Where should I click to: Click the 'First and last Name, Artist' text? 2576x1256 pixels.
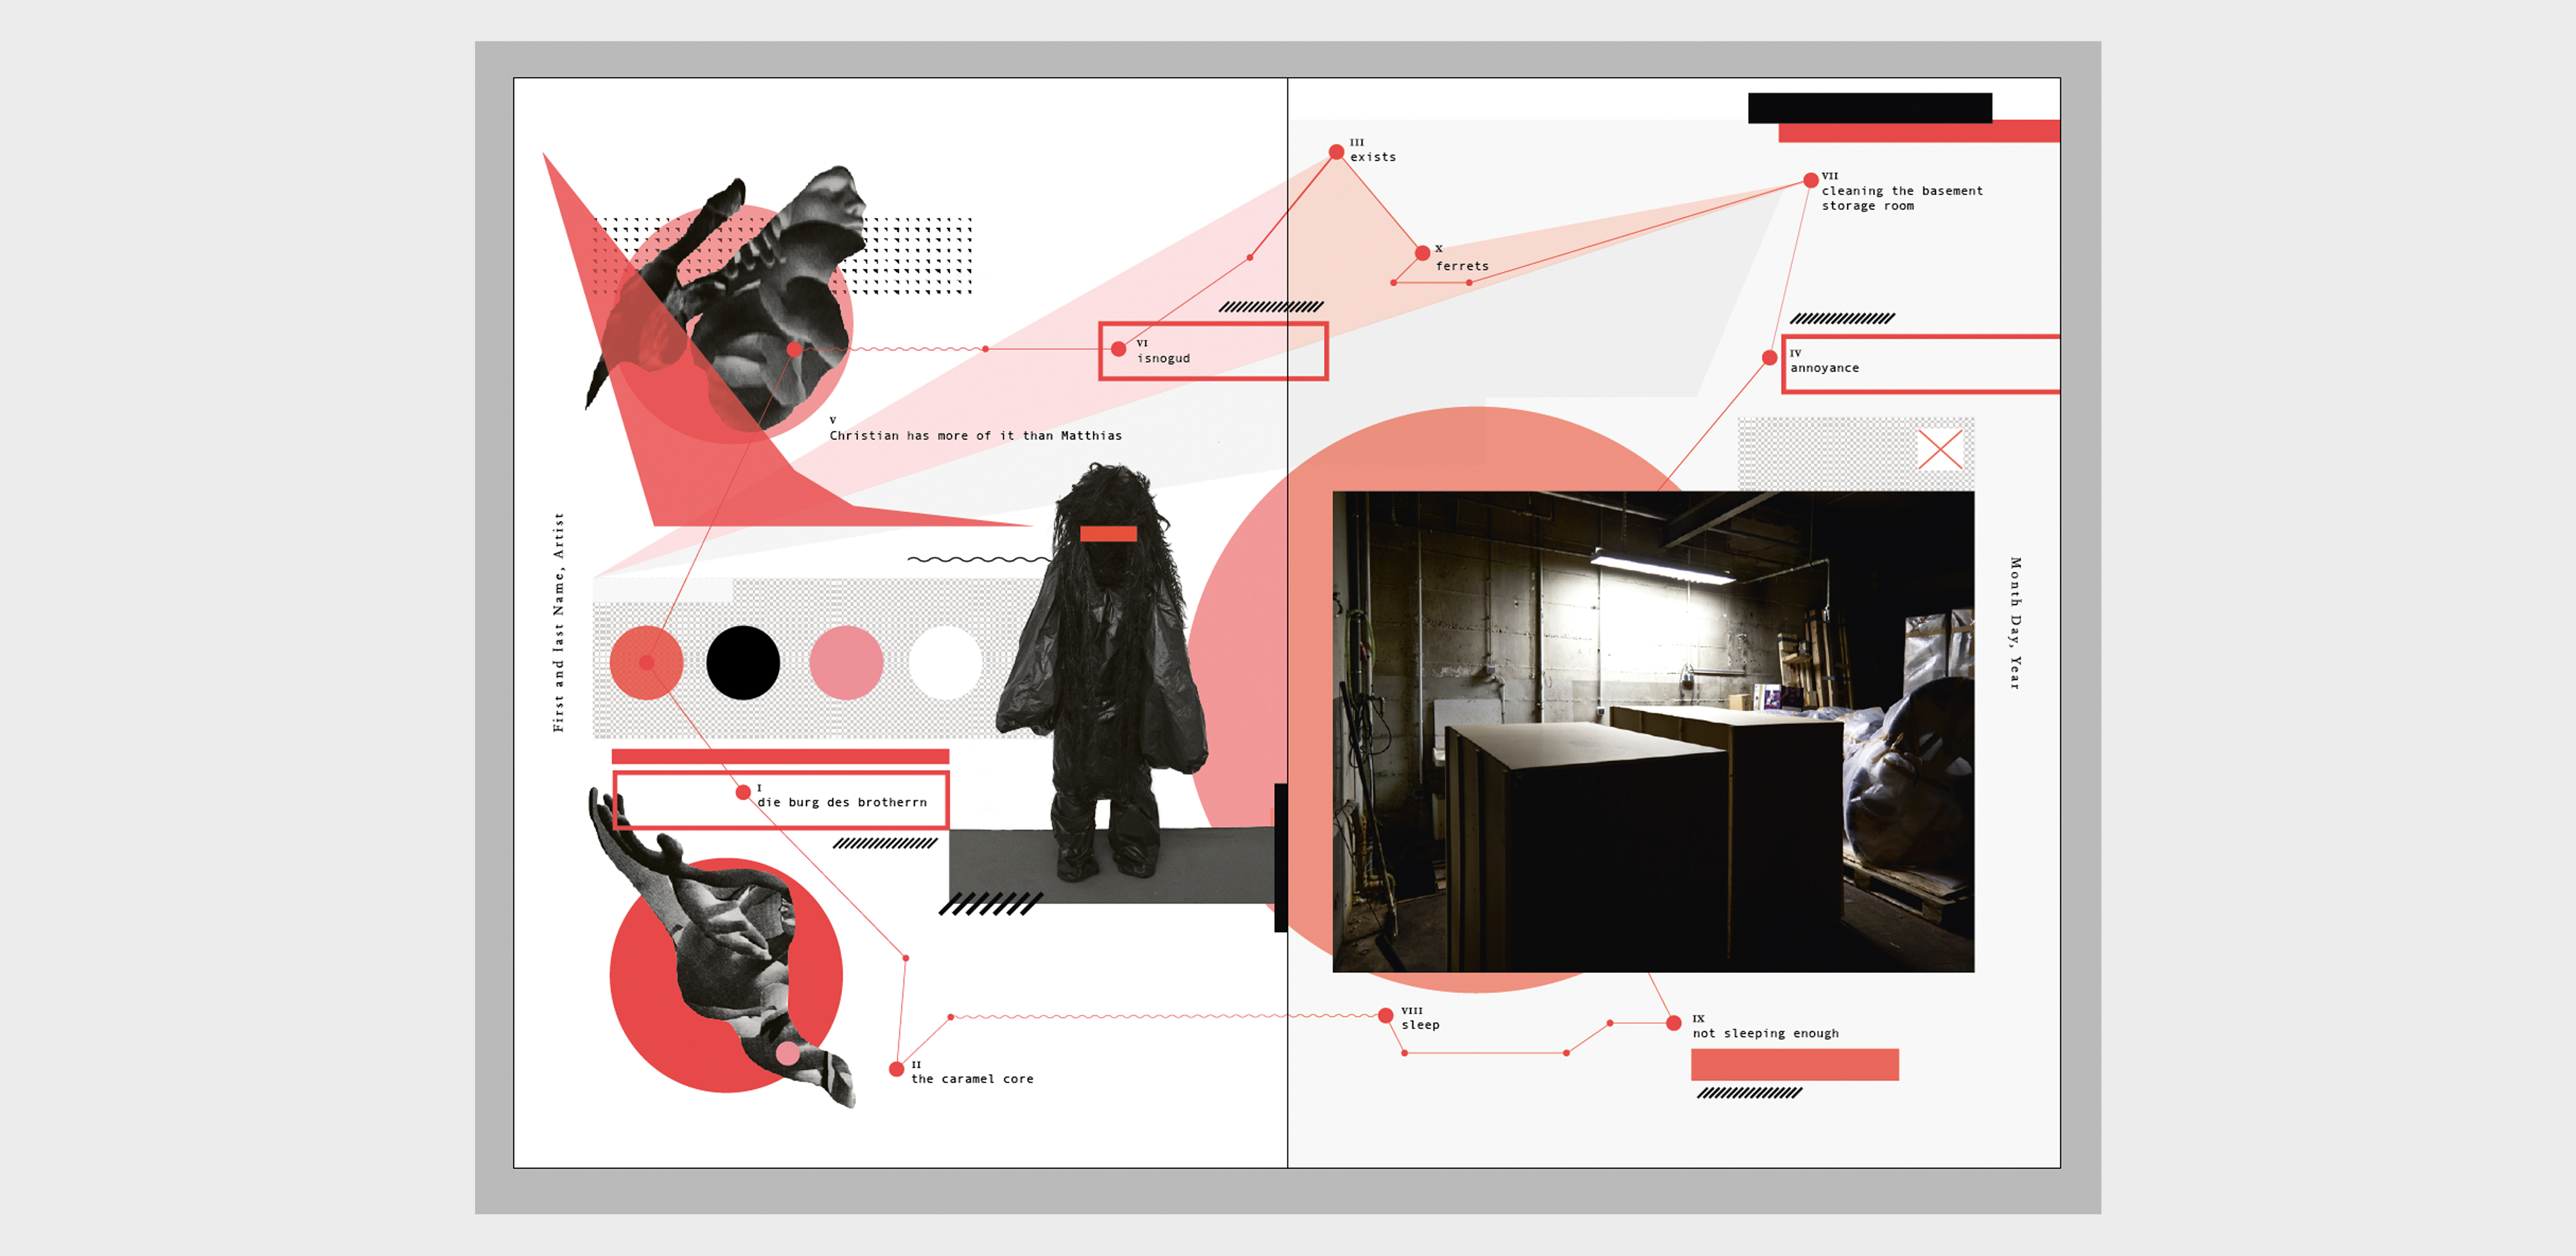(558, 621)
